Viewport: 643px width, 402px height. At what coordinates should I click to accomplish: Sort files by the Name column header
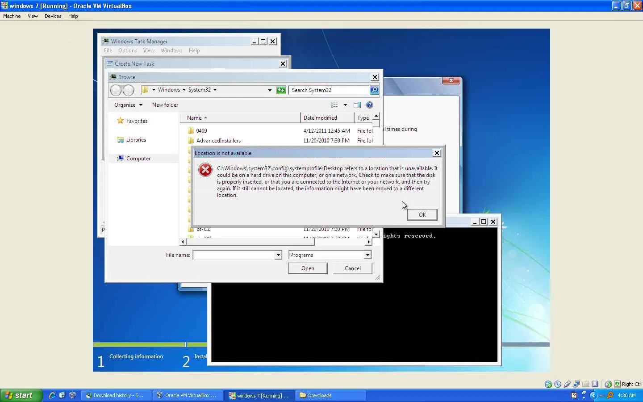(x=240, y=118)
